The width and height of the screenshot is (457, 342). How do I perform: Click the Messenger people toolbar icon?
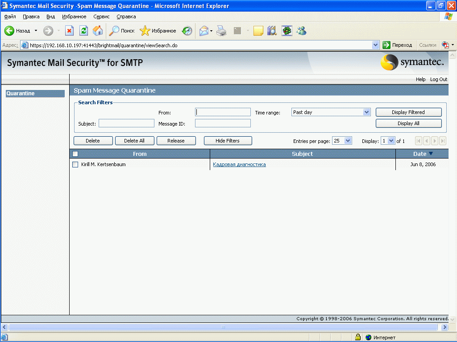click(x=301, y=31)
